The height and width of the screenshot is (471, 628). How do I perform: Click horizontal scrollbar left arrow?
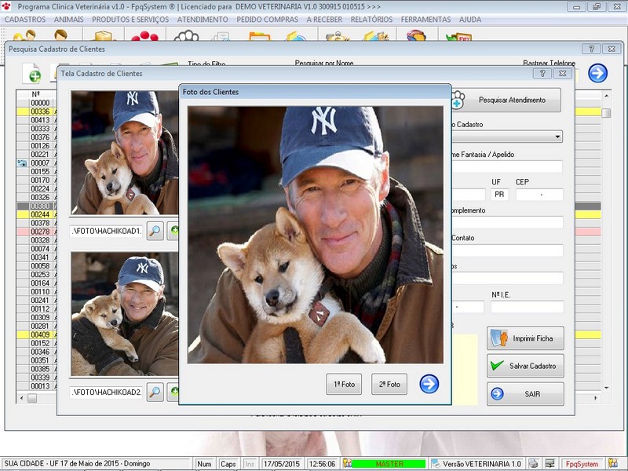21,398
